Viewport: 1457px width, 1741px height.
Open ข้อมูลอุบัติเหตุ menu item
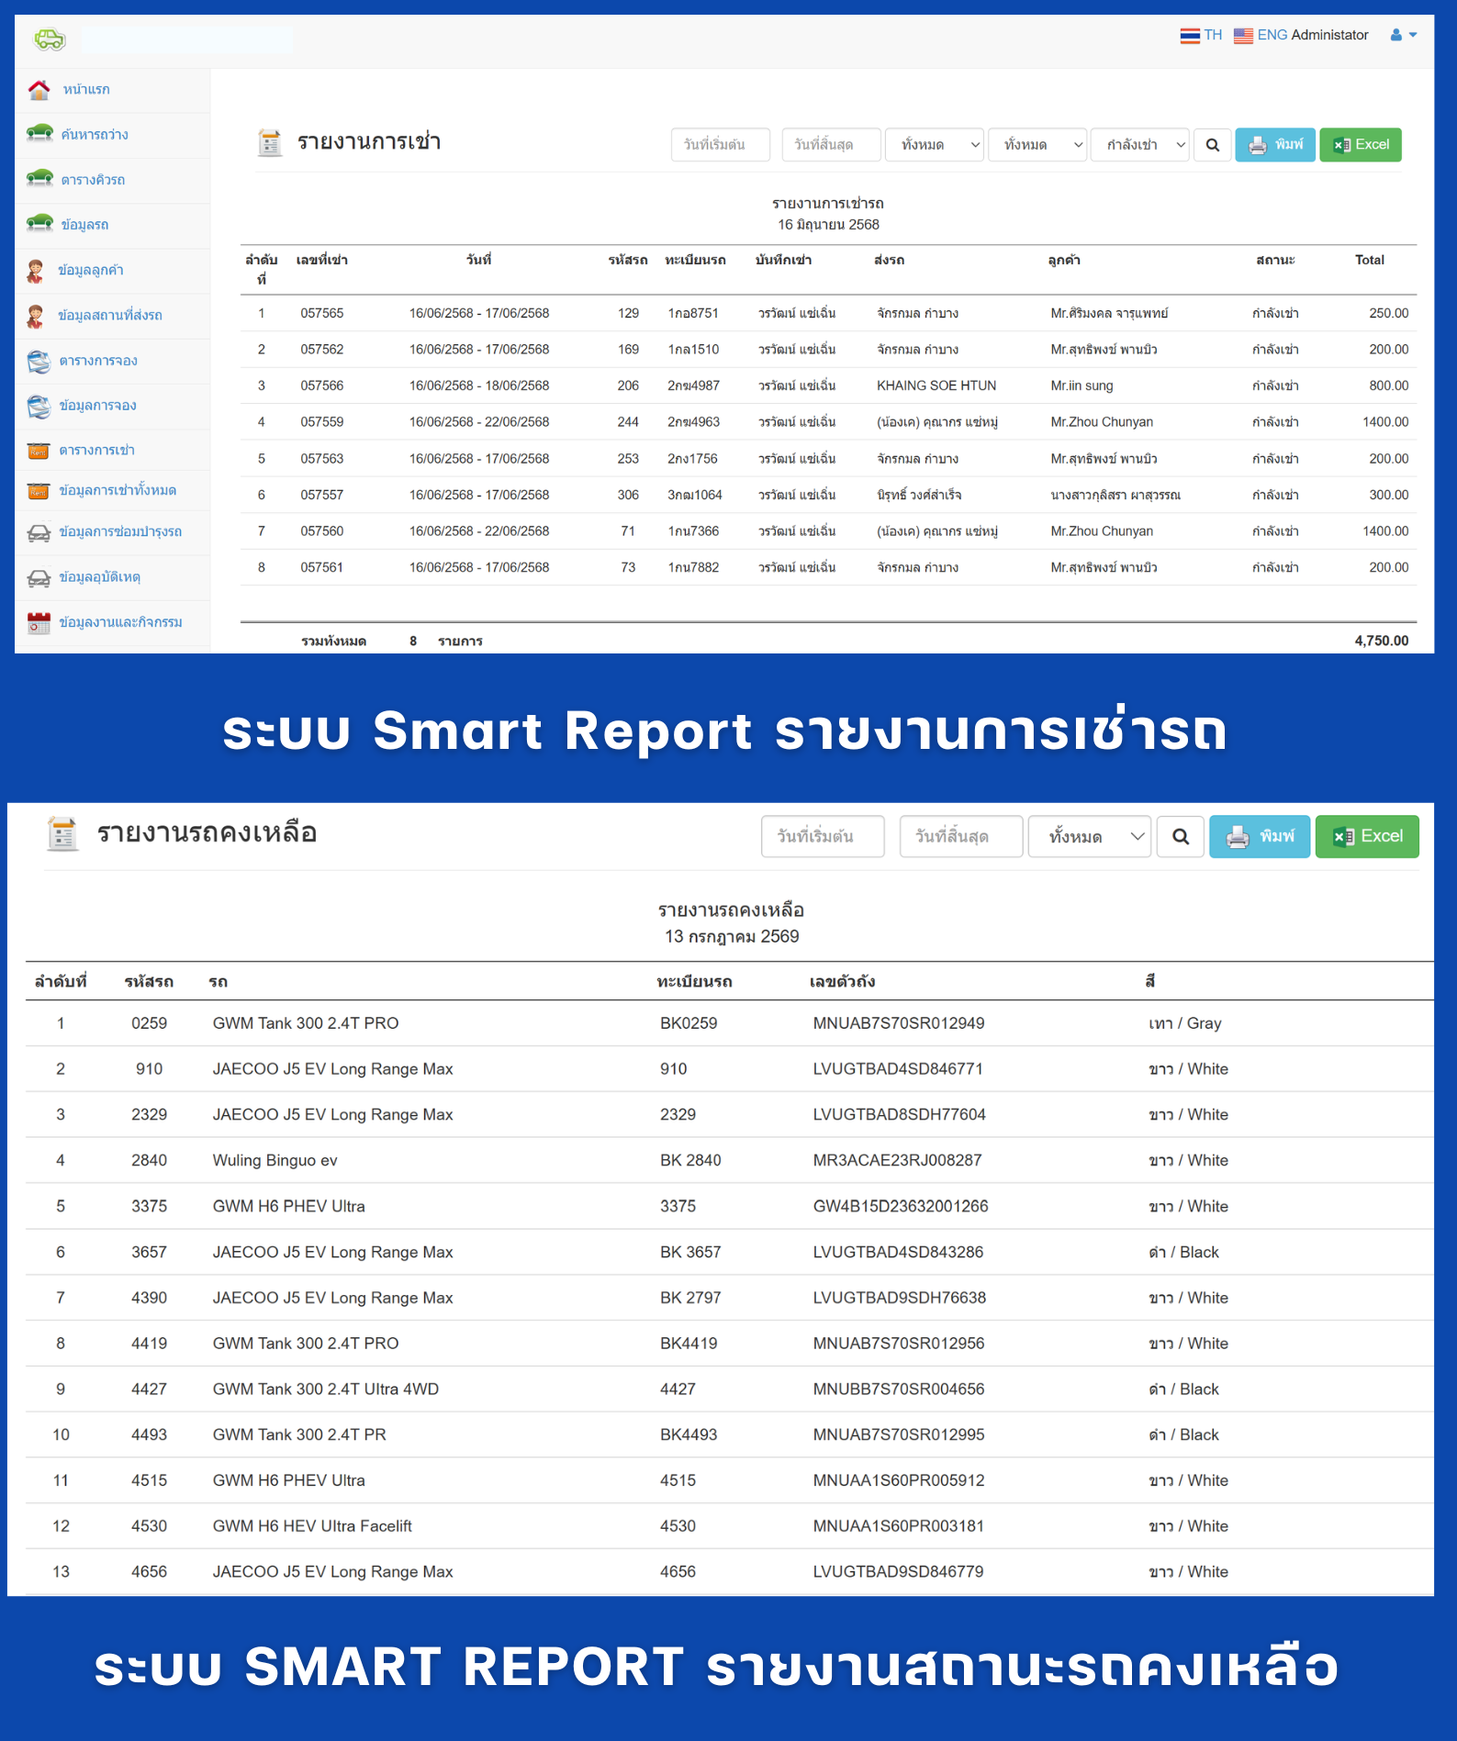point(100,577)
